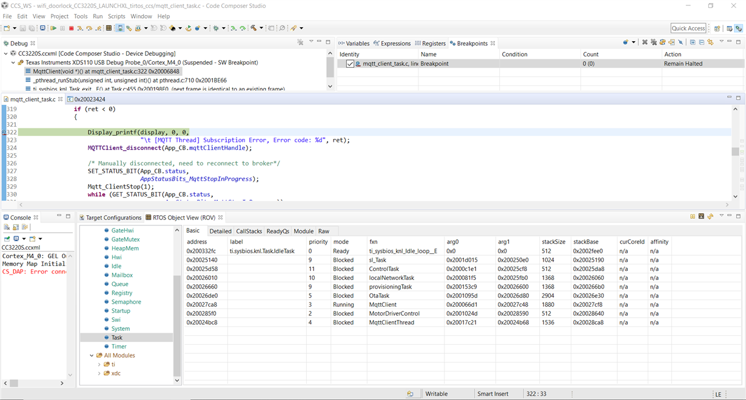The image size is (746, 400).
Task: Collapse the All Modules tree node
Action: click(92, 356)
